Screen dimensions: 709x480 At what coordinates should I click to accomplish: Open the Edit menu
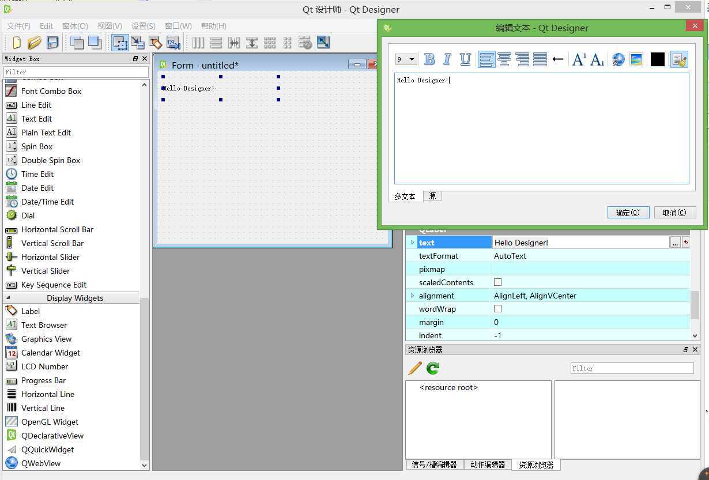point(46,26)
